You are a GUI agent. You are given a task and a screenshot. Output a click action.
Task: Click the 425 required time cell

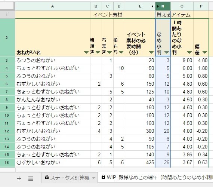pos(140,163)
